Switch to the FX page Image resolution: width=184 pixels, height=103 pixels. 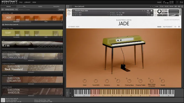(175, 27)
